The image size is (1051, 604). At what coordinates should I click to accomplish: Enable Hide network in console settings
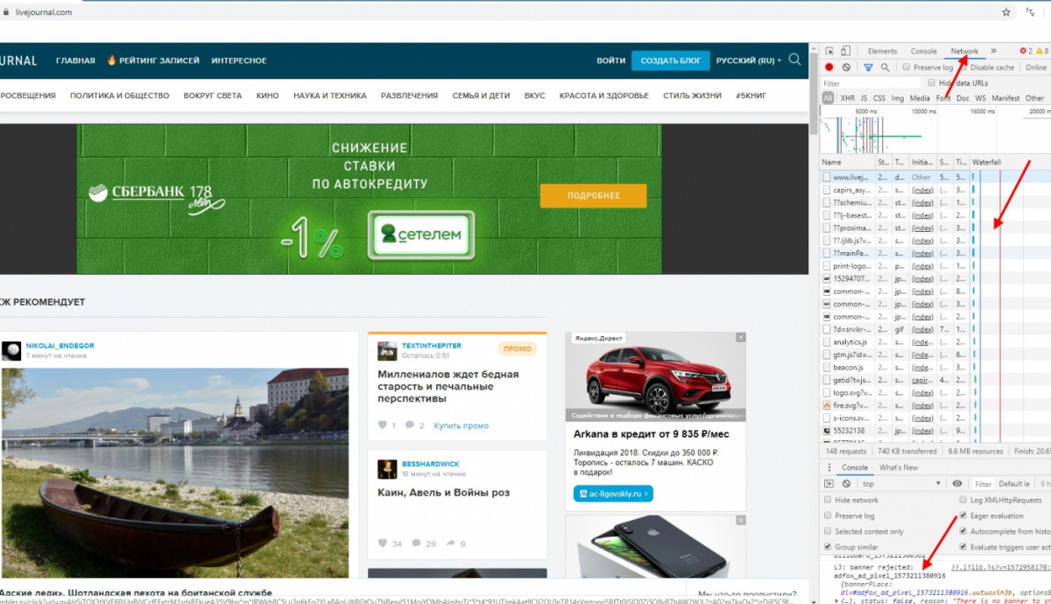coord(828,500)
